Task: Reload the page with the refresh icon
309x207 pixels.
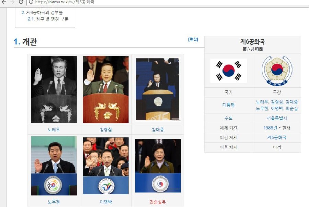Action: 21,2
